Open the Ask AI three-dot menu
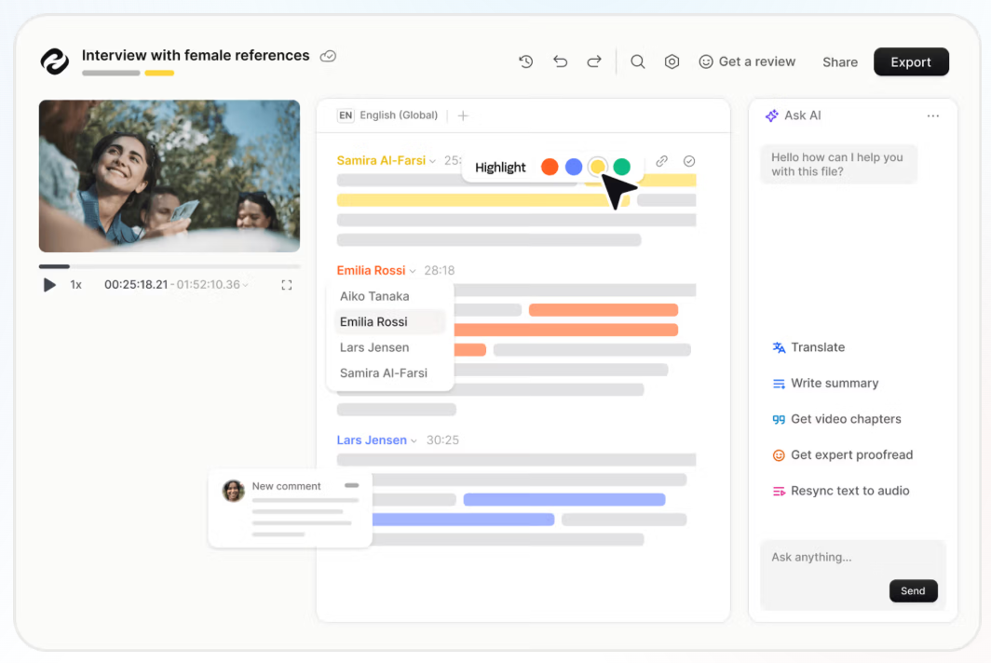Image resolution: width=991 pixels, height=663 pixels. 933,115
